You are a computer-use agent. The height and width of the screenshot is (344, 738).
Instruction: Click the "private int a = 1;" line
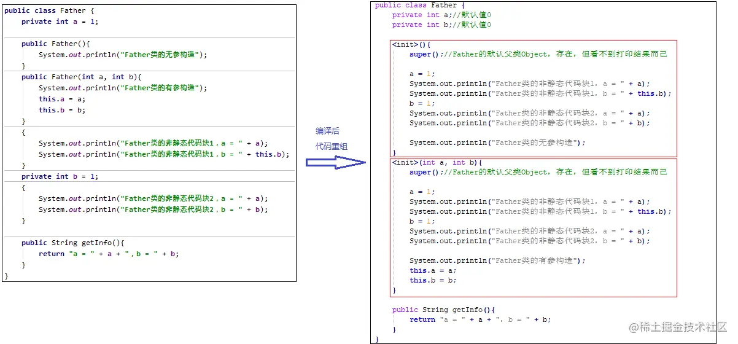tap(60, 21)
